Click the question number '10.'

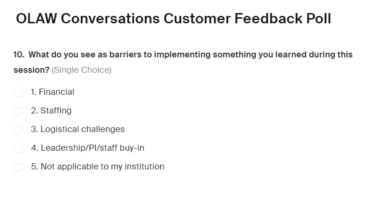[19, 55]
